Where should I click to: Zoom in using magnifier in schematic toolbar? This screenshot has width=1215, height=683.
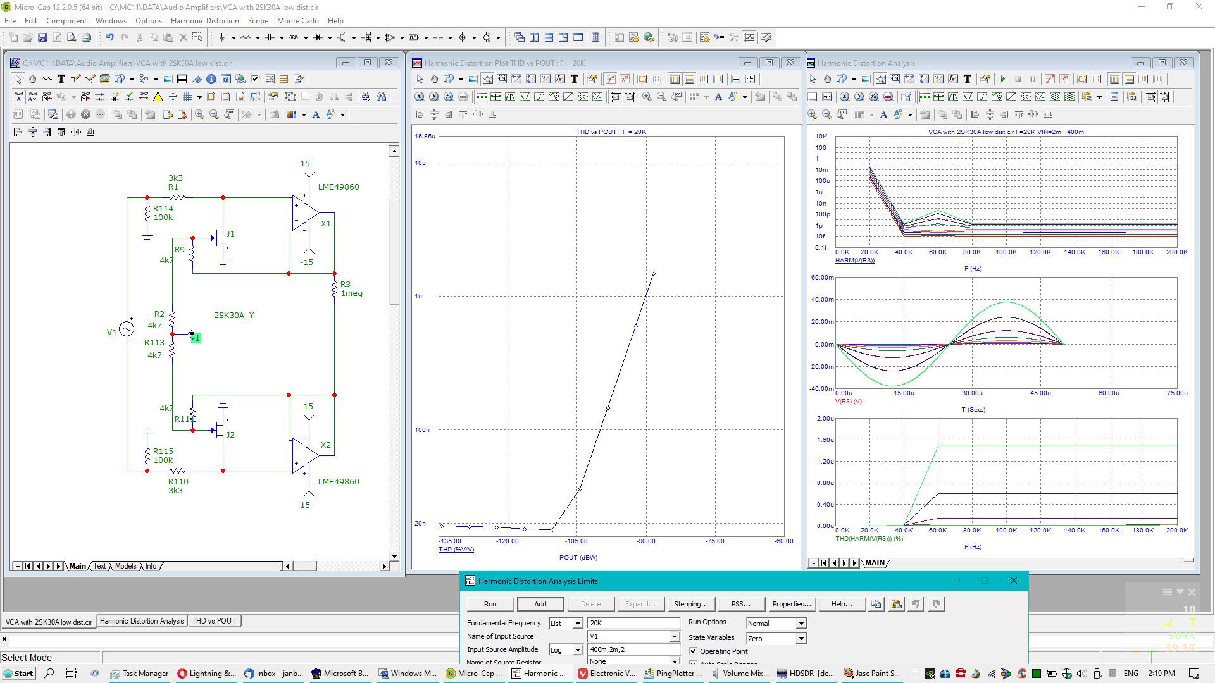199,114
